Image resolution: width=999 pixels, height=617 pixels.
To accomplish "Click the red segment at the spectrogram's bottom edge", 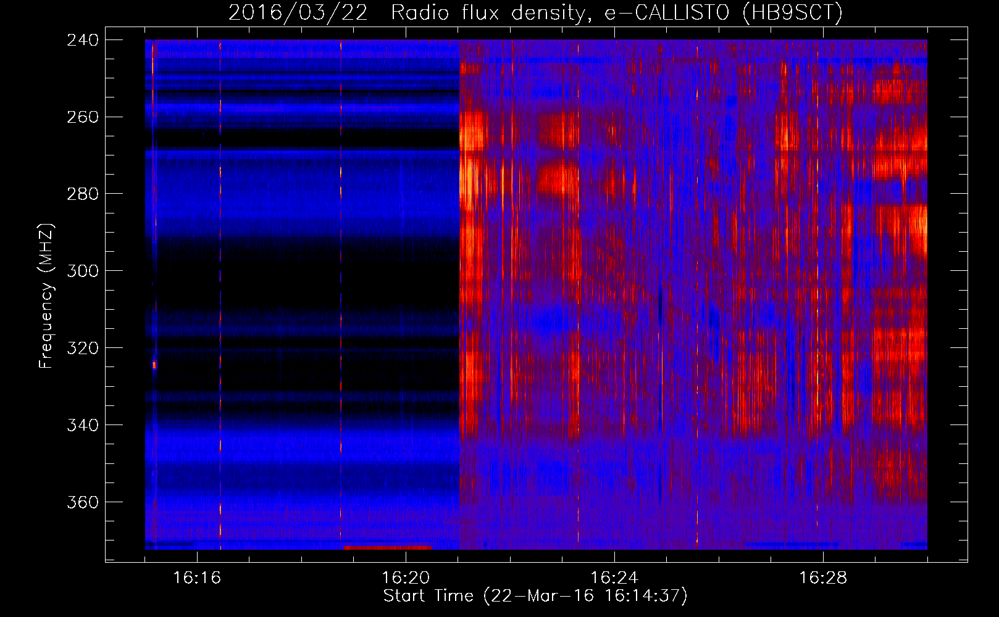I will click(388, 547).
